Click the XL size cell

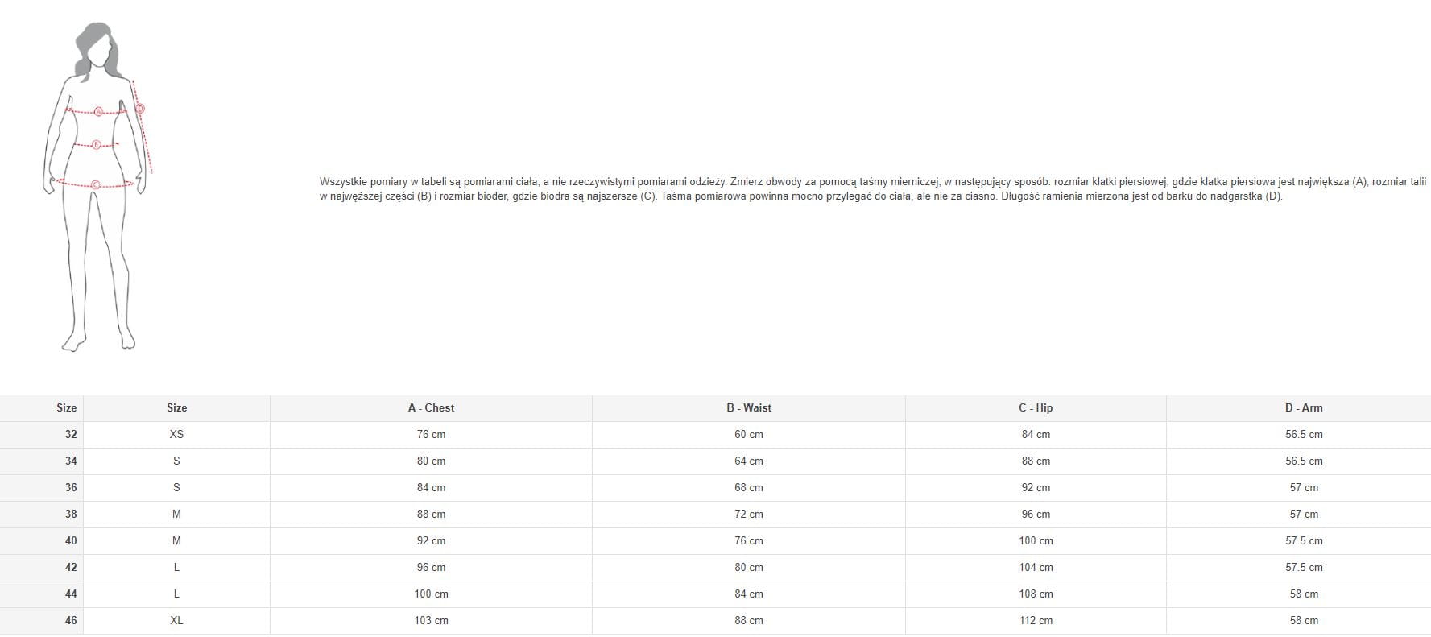tap(176, 621)
